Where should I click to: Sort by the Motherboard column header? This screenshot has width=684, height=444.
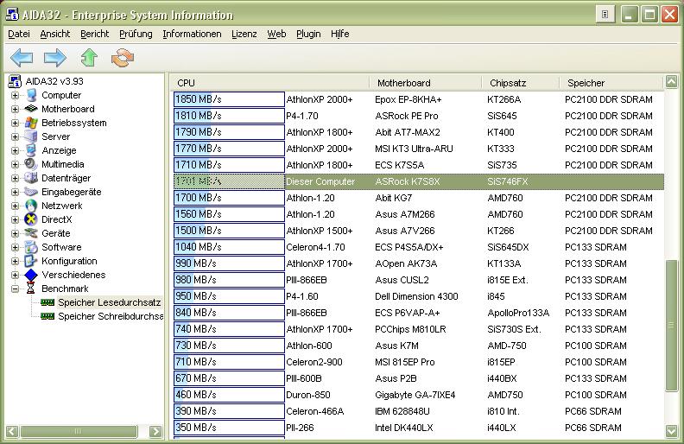[x=426, y=82]
